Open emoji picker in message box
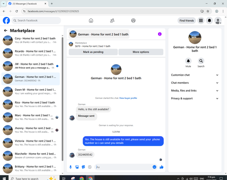Image resolution: width=227 pixels, height=180 pixels. tap(154, 167)
